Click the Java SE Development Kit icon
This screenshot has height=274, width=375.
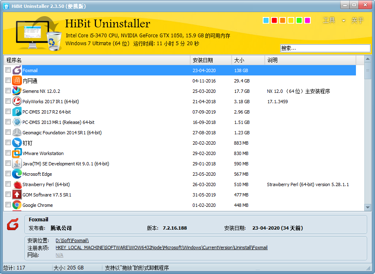pos(17,164)
